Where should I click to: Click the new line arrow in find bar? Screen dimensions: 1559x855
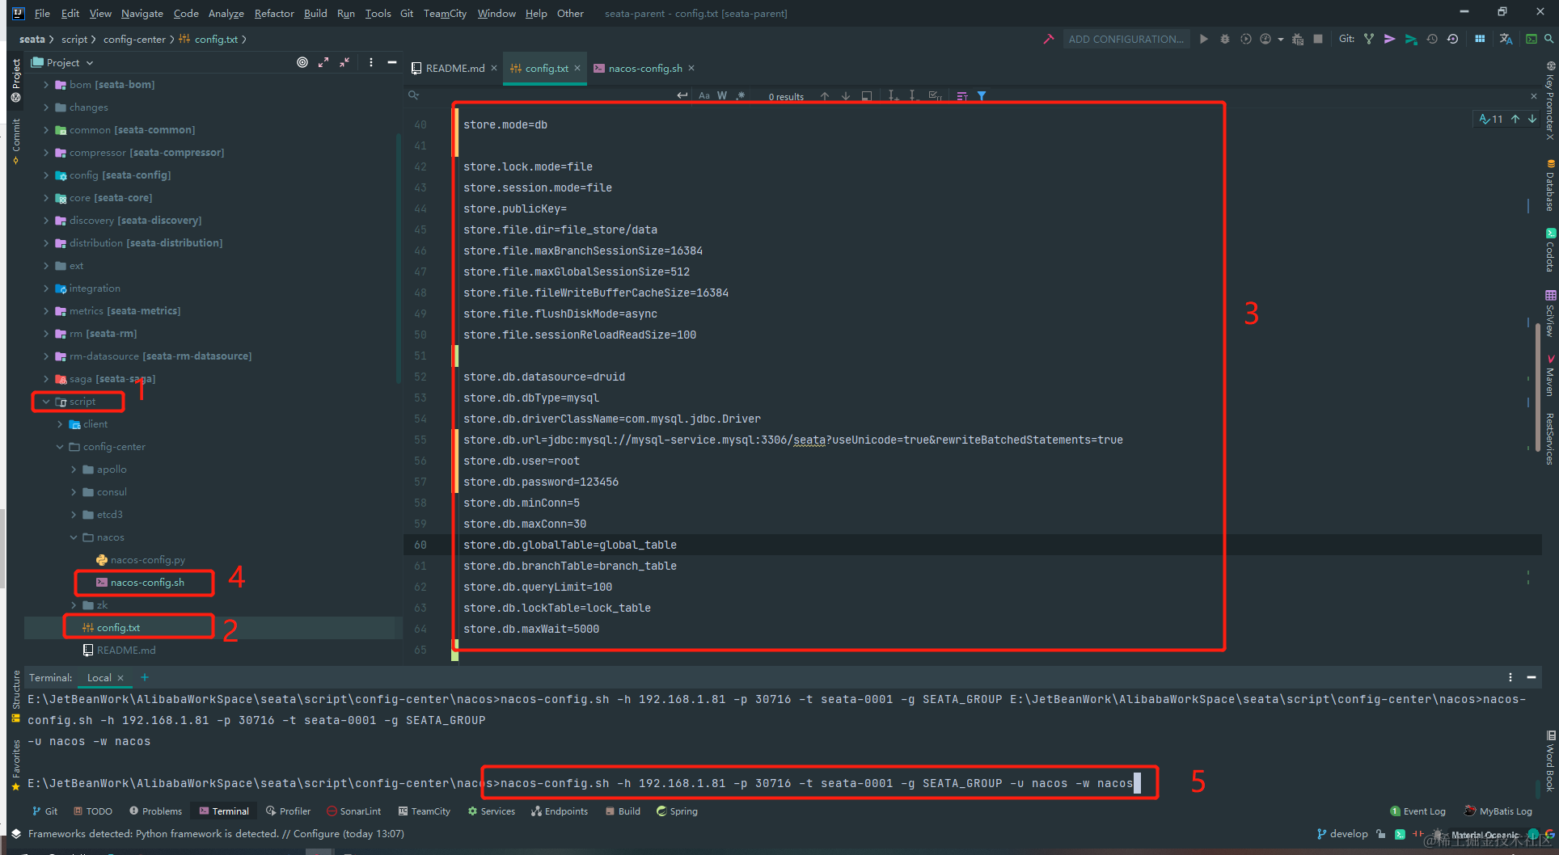point(682,95)
